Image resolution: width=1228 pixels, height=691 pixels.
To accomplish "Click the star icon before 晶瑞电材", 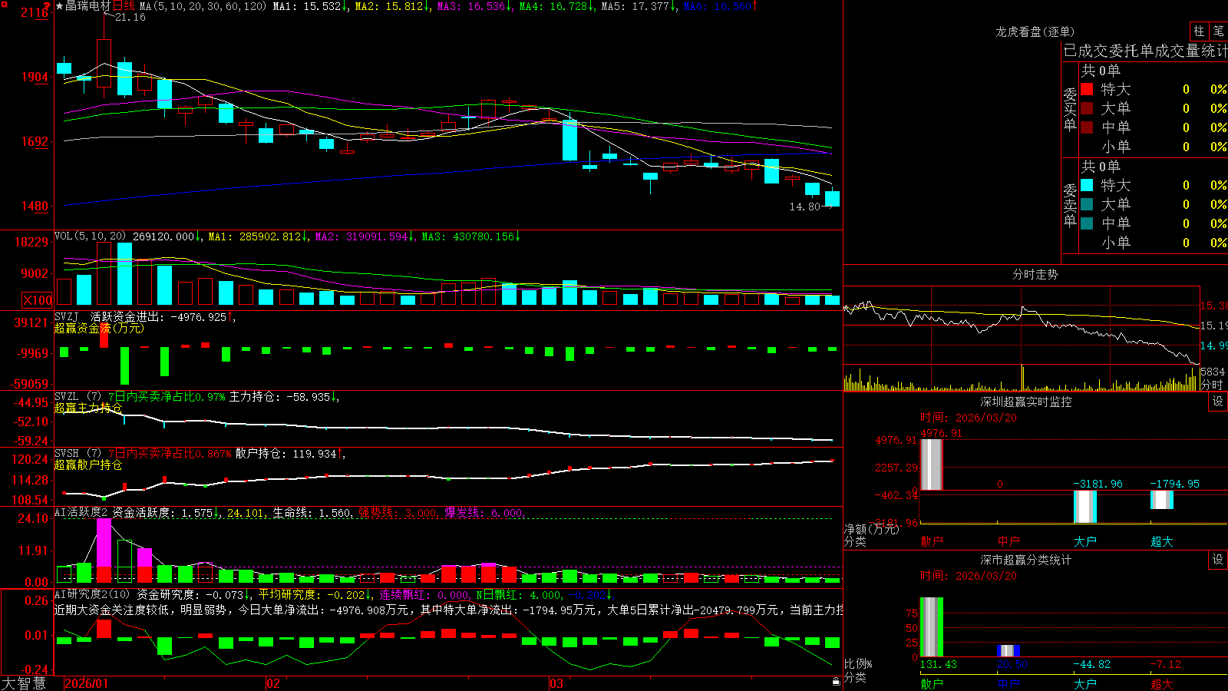I will tap(60, 6).
